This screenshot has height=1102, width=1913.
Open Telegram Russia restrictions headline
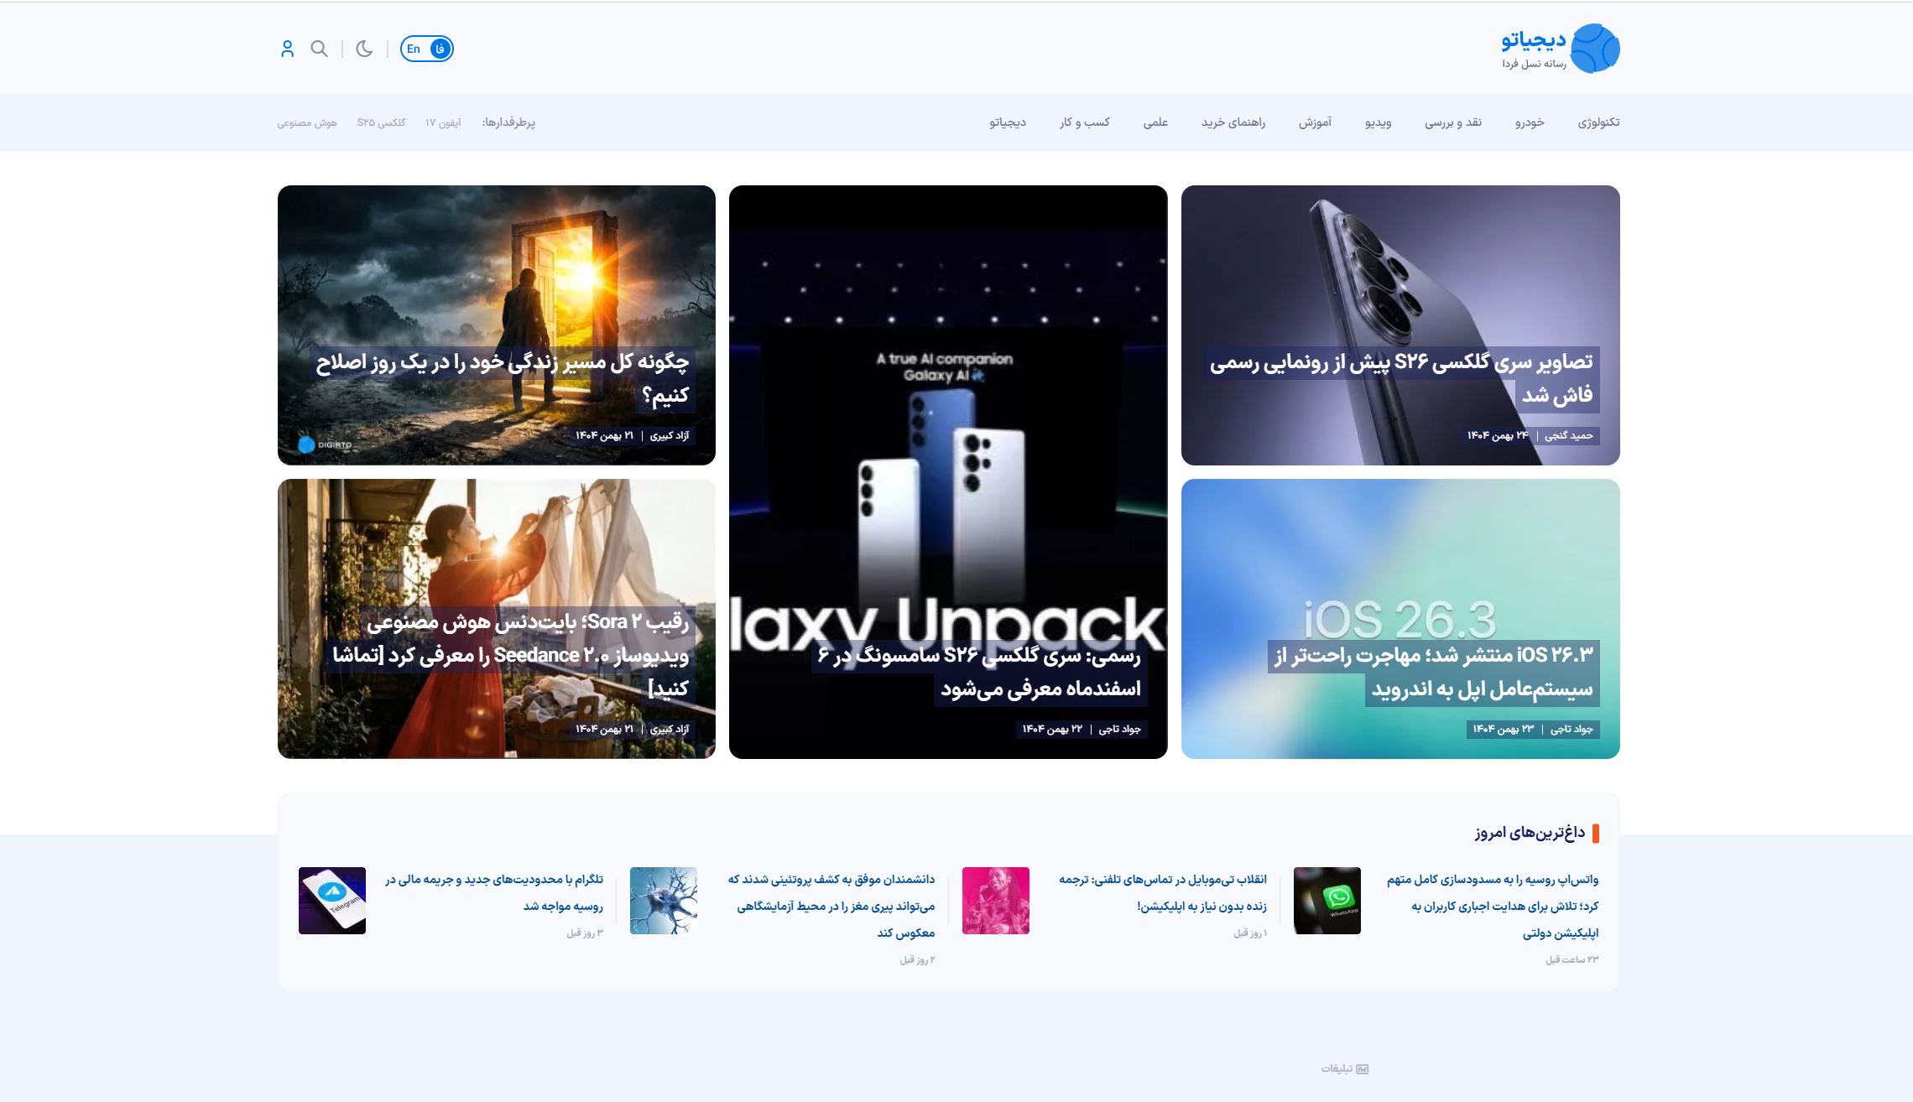[x=494, y=892]
